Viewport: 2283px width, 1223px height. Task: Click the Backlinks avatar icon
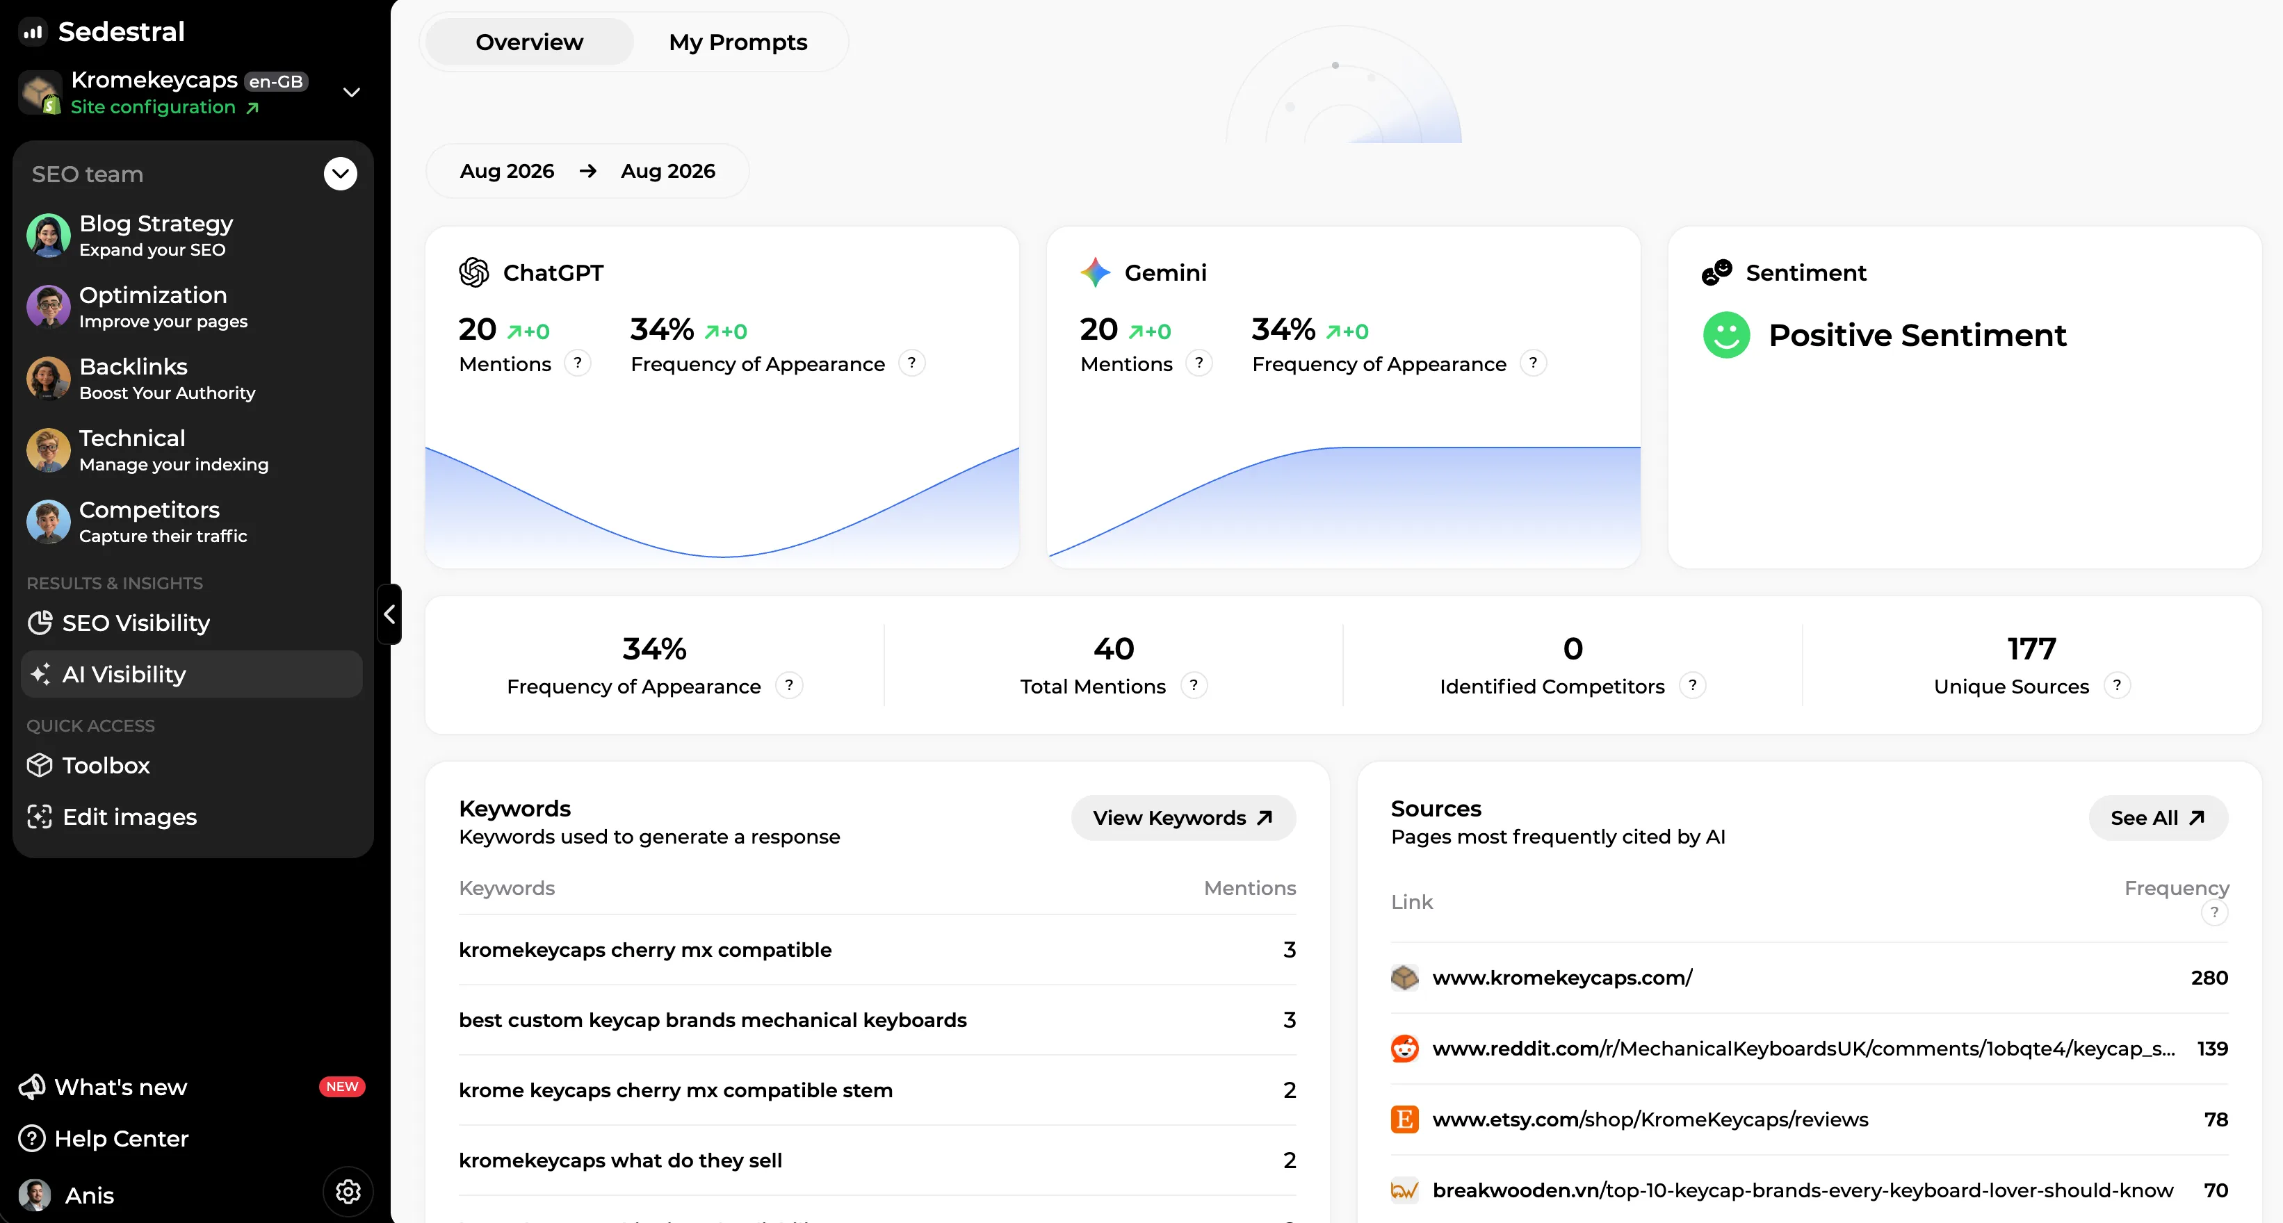(x=48, y=379)
